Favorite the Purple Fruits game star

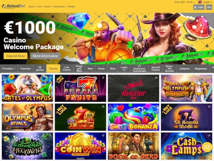pyautogui.click(x=103, y=77)
